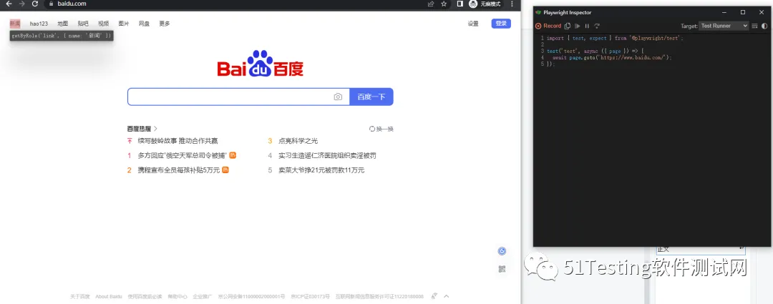Viewport: 773px width, 304px height.
Task: Copy generated code in Playwright Inspector
Action: coord(568,26)
